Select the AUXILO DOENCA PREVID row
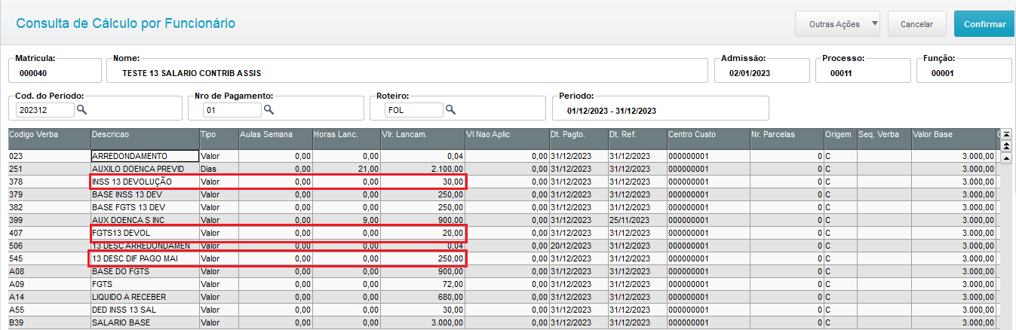The height and width of the screenshot is (330, 1016). (x=502, y=169)
